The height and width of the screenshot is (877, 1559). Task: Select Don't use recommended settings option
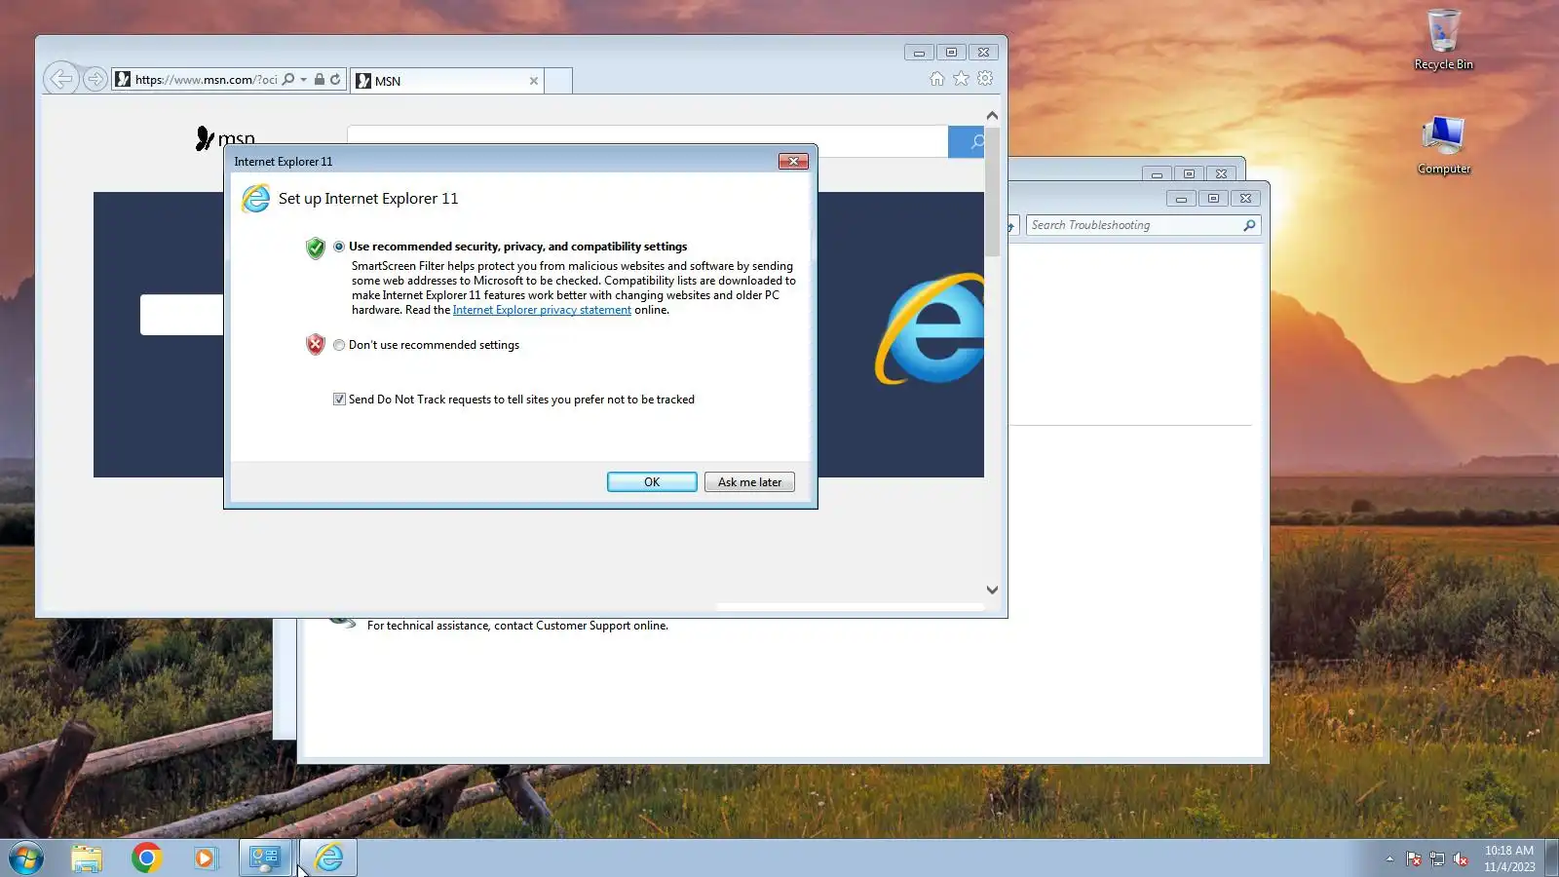[339, 345]
